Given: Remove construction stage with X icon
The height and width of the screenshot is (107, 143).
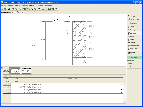Looking at the screenshot, I should click(x=18, y=13).
